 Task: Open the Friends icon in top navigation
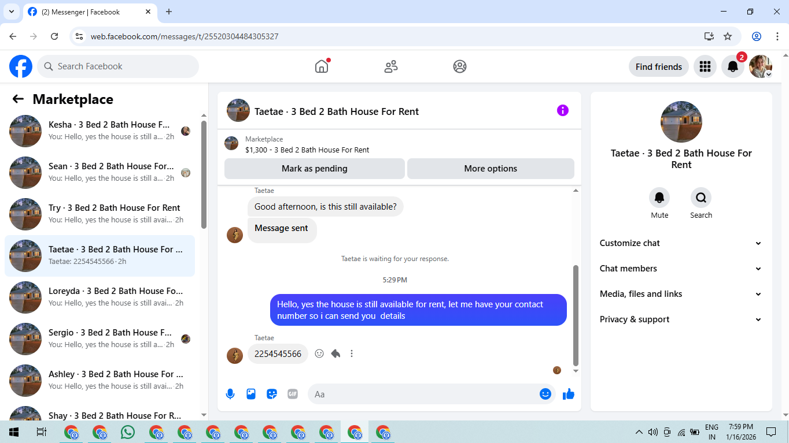click(391, 66)
